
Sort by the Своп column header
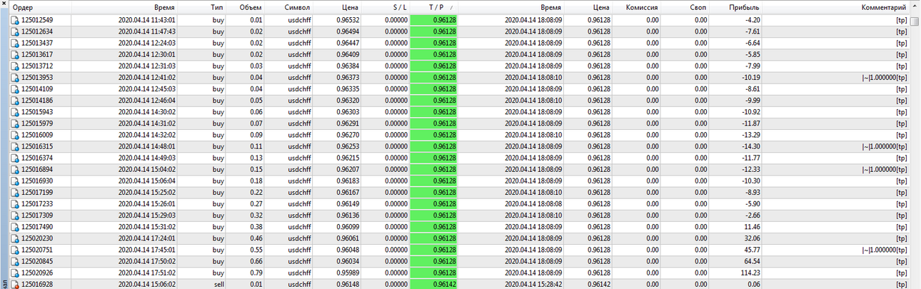[x=685, y=6]
